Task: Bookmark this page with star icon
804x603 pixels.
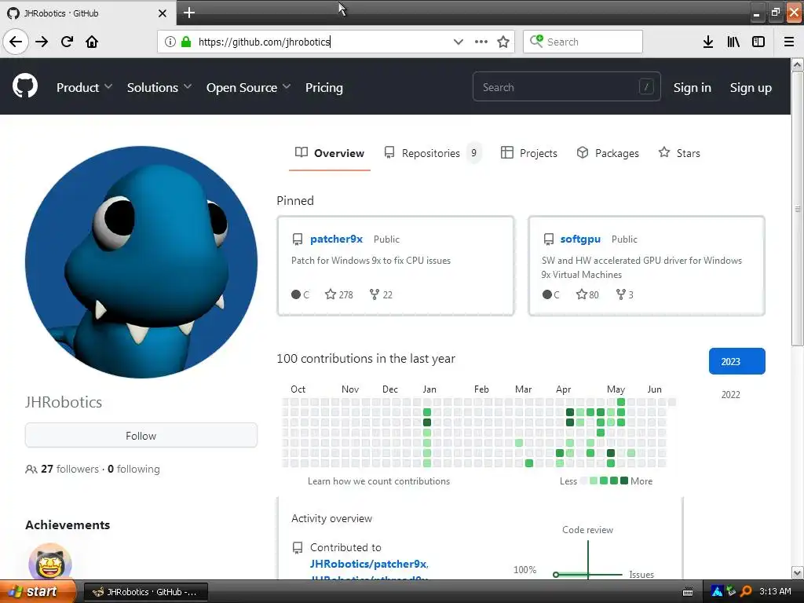Action: pos(503,42)
